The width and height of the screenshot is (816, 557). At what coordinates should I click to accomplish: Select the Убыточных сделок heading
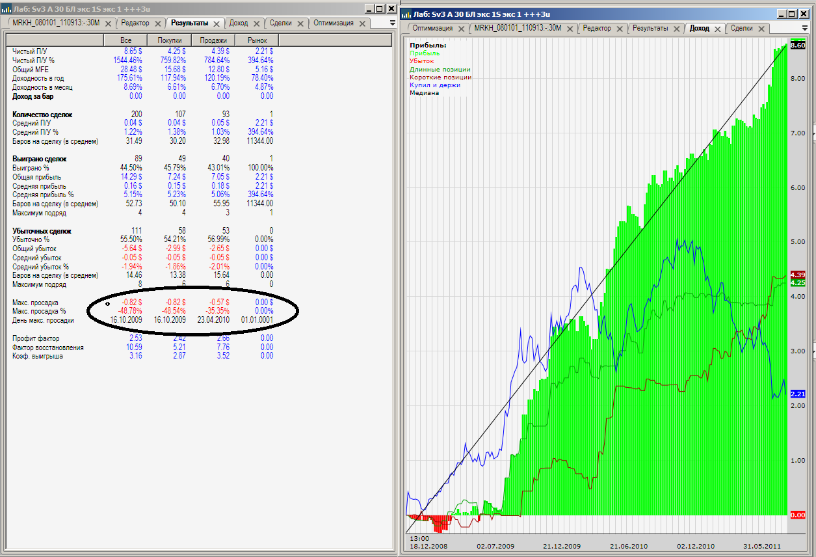pyautogui.click(x=42, y=231)
